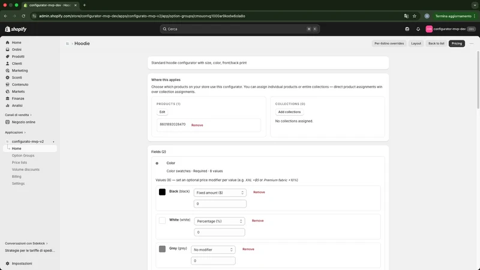
Task: Open Impostazioni gear icon
Action: click(x=7, y=263)
